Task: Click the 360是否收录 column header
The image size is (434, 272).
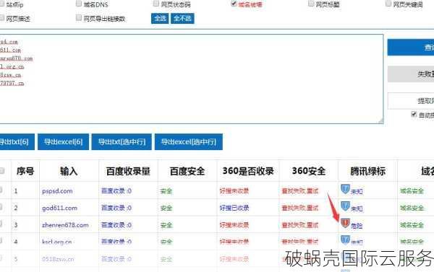Action: (x=248, y=171)
